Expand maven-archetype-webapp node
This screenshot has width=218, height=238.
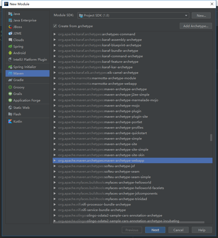tap(55, 161)
